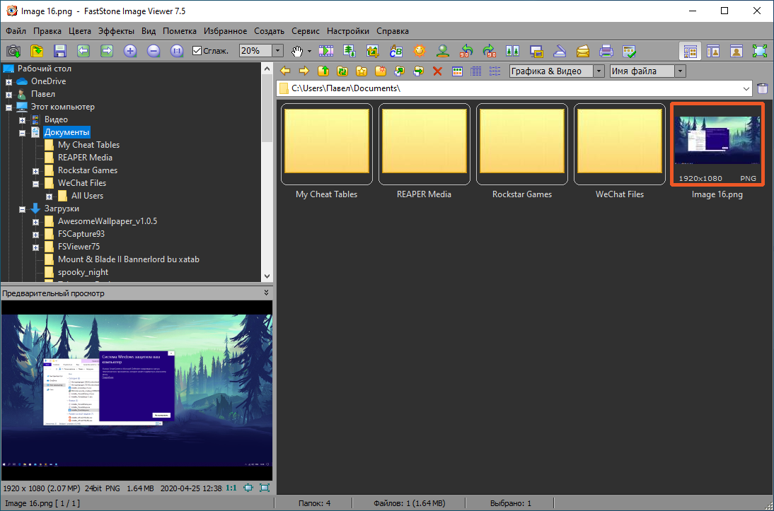774x511 pixels.
Task: Select Видео in the folder tree
Action: point(57,119)
